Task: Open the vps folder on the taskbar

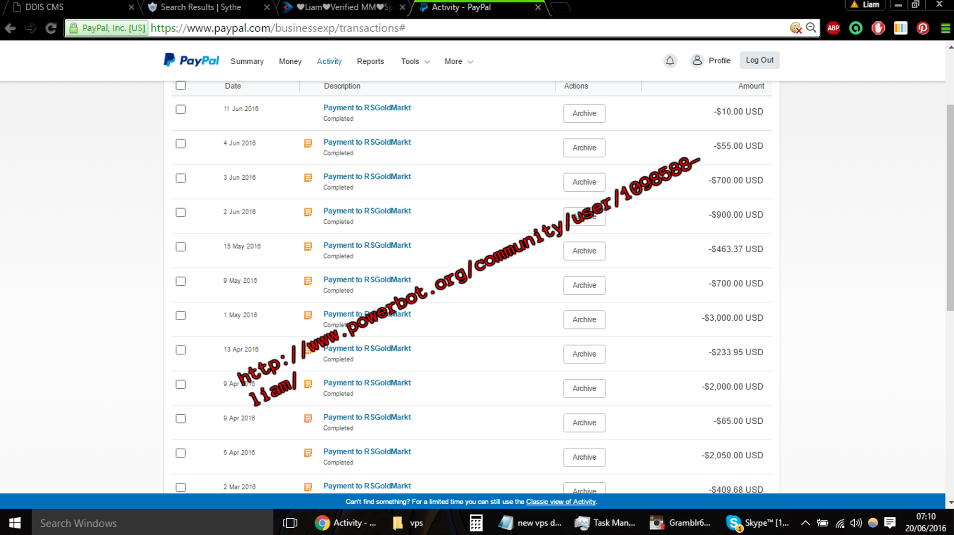Action: pyautogui.click(x=409, y=523)
